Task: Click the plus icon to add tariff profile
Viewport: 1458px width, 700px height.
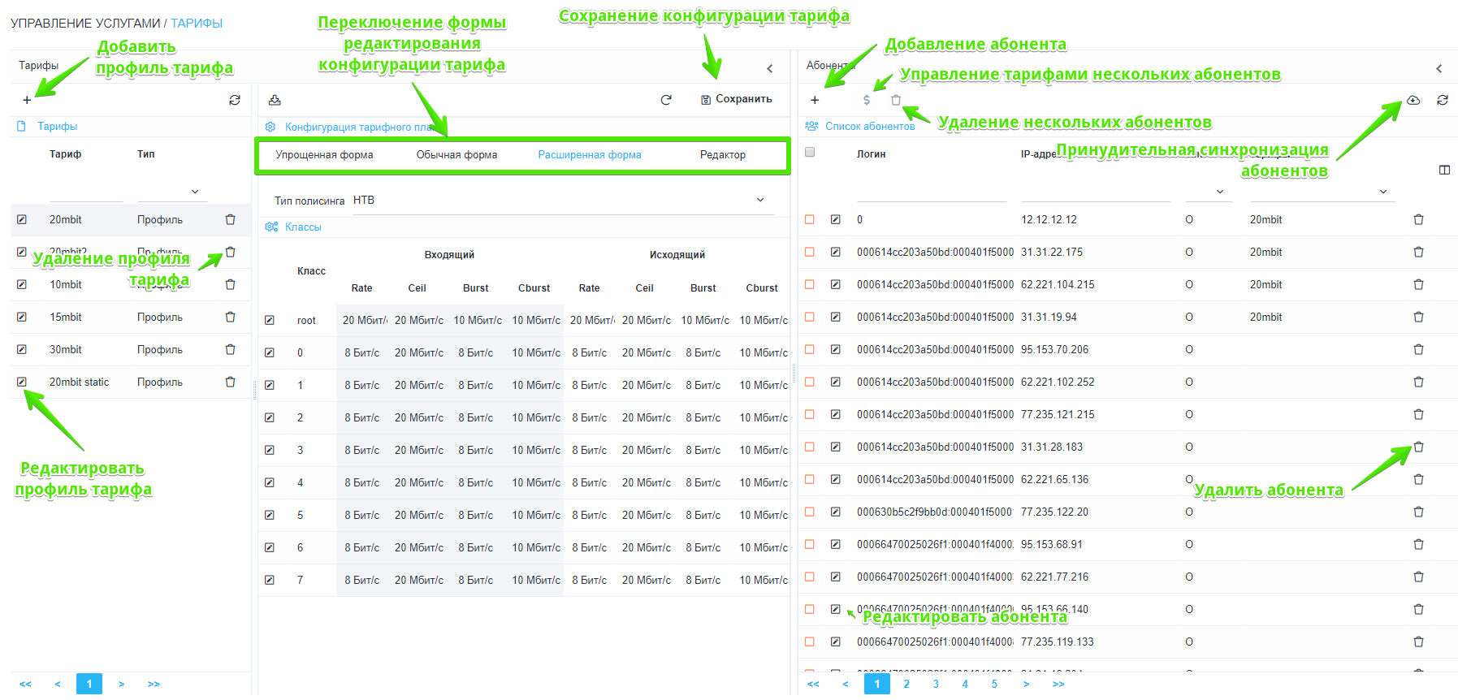Action: (27, 100)
